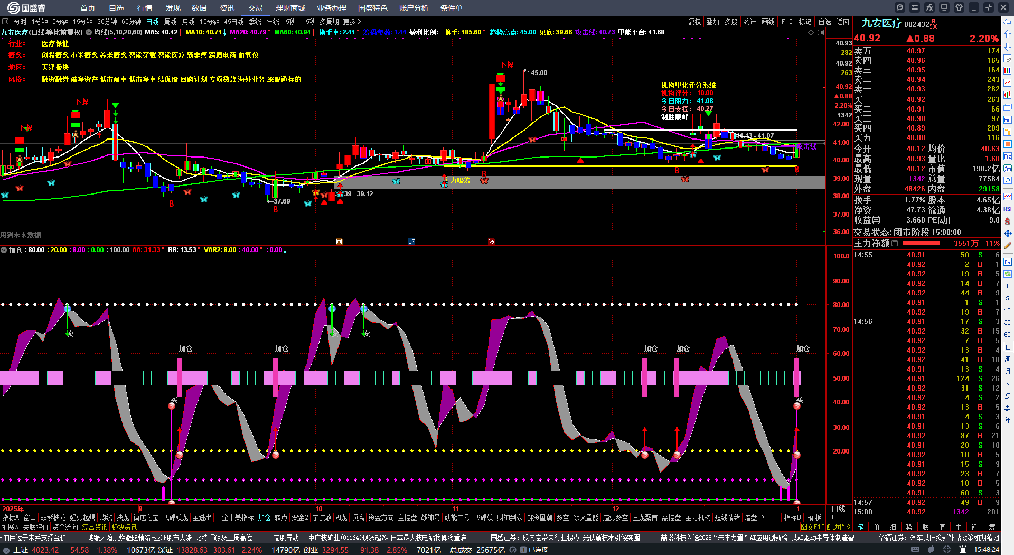The height and width of the screenshot is (555, 1014).
Task: Click the small list icon beside 主力净额
Action: click(x=895, y=243)
